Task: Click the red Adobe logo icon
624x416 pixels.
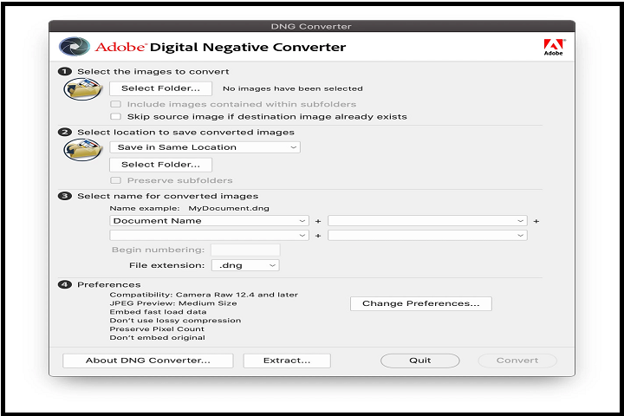Action: tap(553, 45)
